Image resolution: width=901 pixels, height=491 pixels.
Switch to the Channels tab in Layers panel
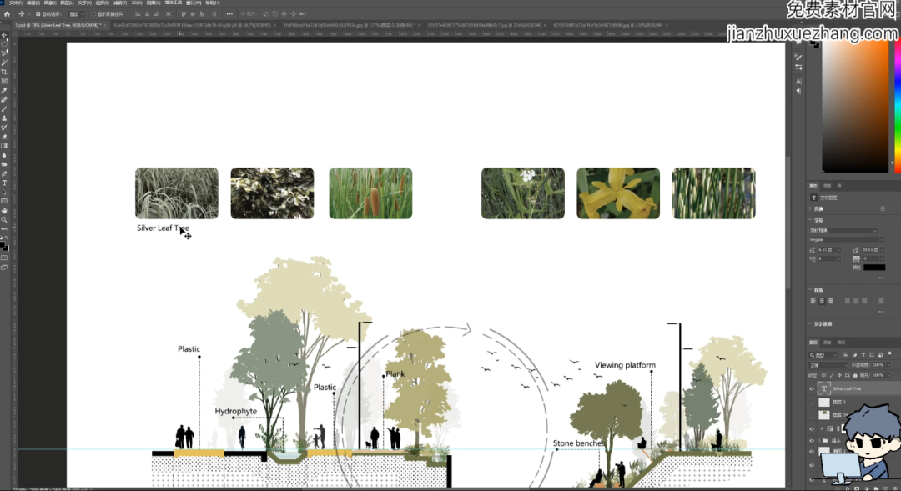pyautogui.click(x=827, y=343)
